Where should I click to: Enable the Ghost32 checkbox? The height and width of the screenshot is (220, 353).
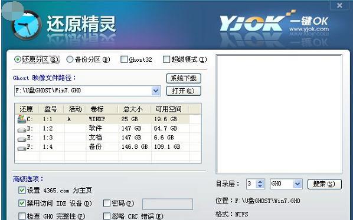(x=124, y=59)
